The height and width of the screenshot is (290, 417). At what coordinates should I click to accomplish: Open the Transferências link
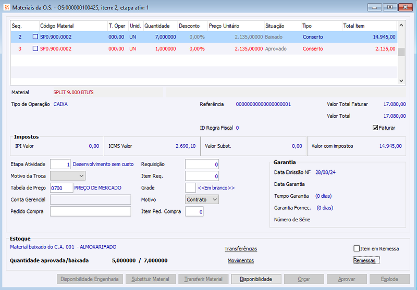[x=241, y=248]
